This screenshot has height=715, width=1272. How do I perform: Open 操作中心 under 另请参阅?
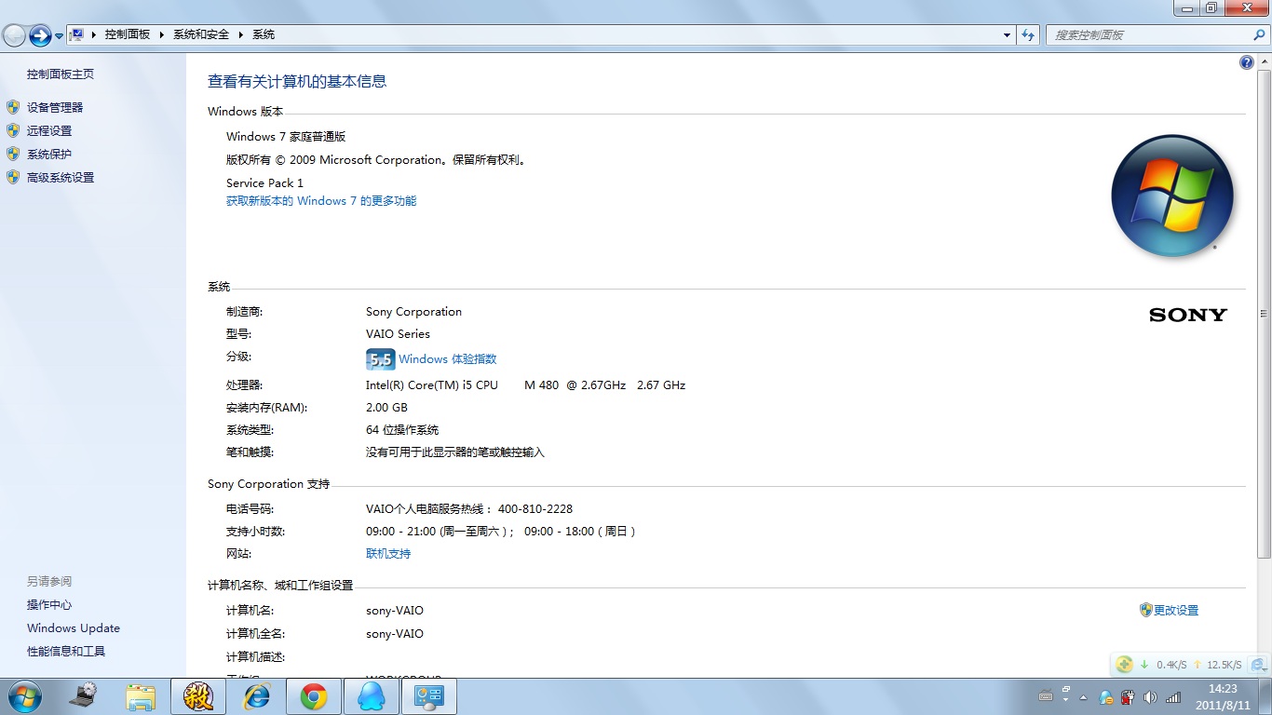tap(49, 605)
